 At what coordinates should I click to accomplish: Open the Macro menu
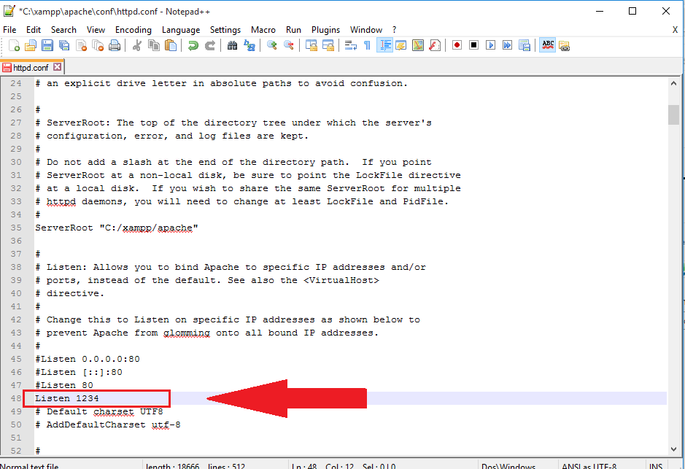click(x=263, y=30)
